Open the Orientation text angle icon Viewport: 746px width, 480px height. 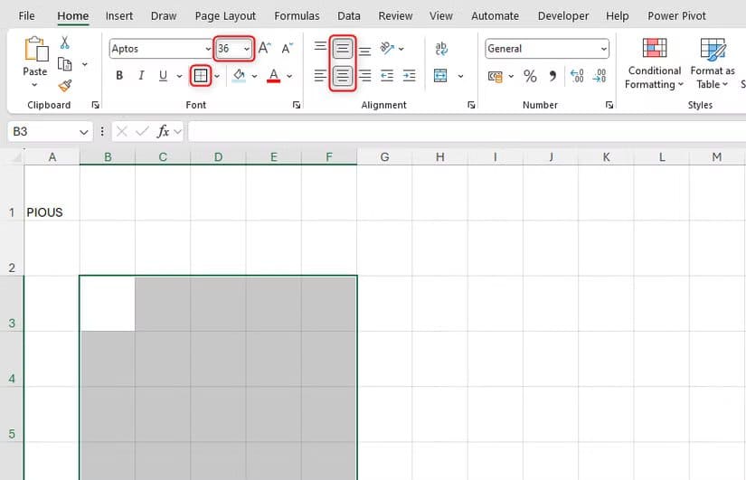point(387,48)
